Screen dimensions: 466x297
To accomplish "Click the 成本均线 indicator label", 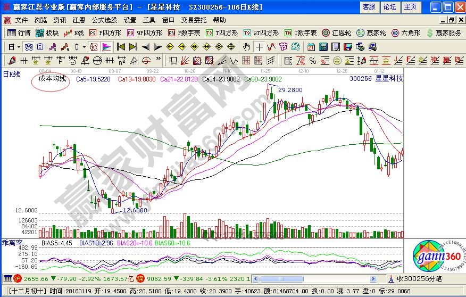I will pyautogui.click(x=52, y=79).
